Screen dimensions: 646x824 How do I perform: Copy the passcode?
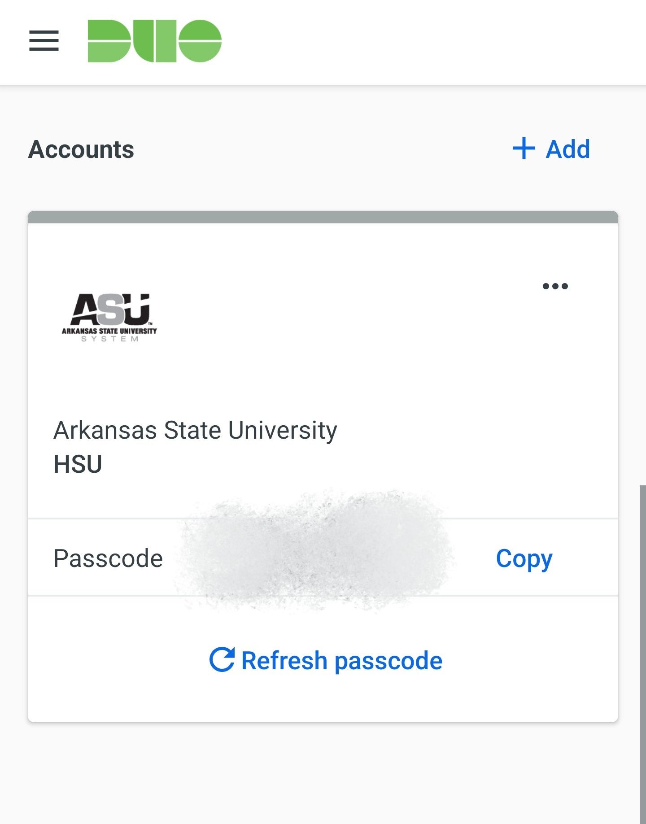[x=524, y=559]
